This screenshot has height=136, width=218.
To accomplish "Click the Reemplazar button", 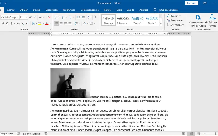I will (176, 20).
